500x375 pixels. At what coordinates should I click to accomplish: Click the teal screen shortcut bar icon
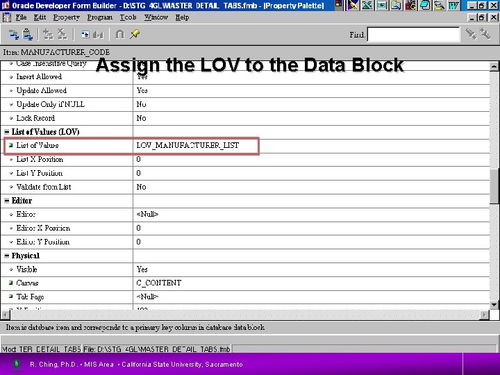[x=382, y=6]
